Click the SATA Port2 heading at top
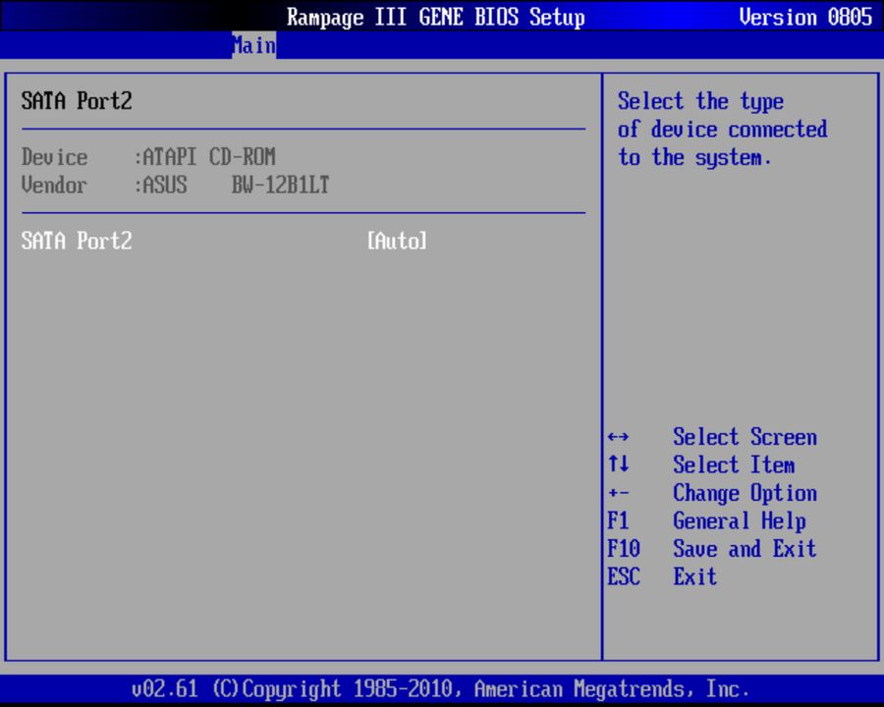Viewport: 884px width, 707px height. click(x=77, y=101)
